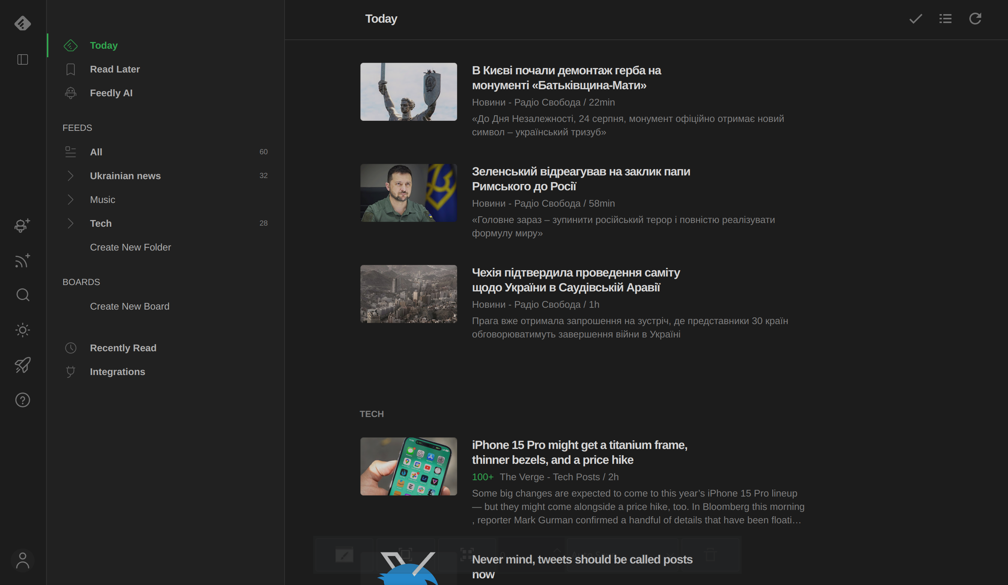Open Feedly AI section
This screenshot has width=1008, height=585.
point(111,93)
